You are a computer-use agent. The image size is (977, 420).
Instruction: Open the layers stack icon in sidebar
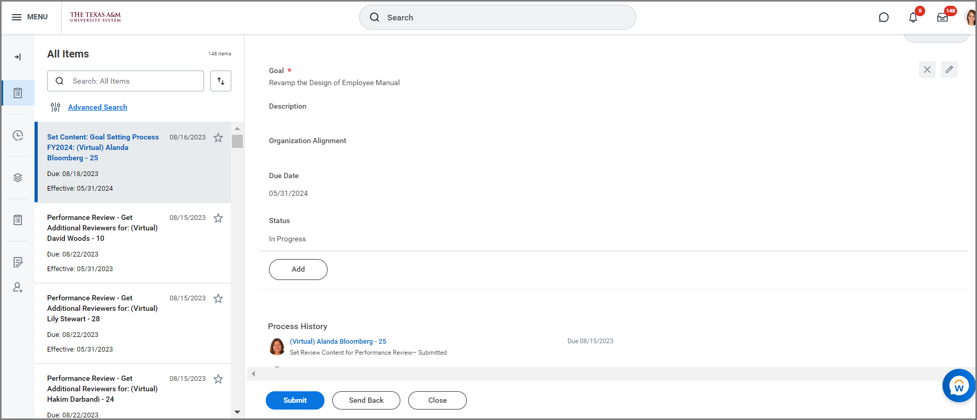18,178
